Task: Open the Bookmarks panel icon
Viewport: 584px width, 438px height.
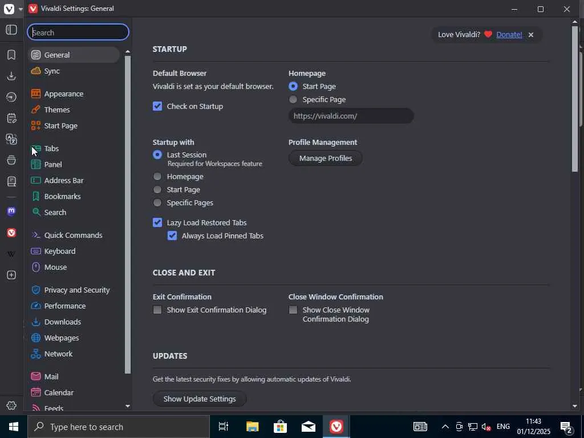Action: [x=11, y=55]
